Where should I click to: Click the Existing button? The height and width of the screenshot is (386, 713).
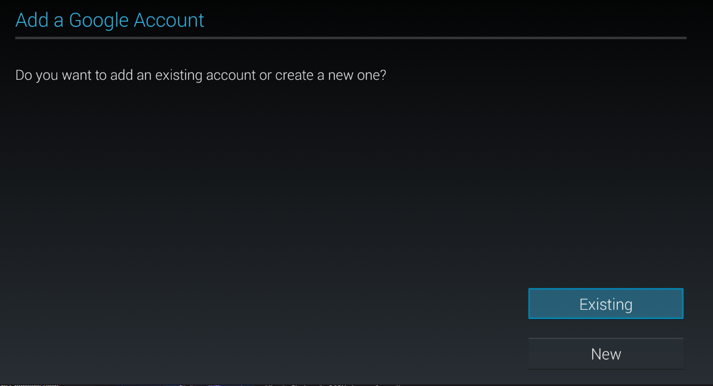(606, 304)
